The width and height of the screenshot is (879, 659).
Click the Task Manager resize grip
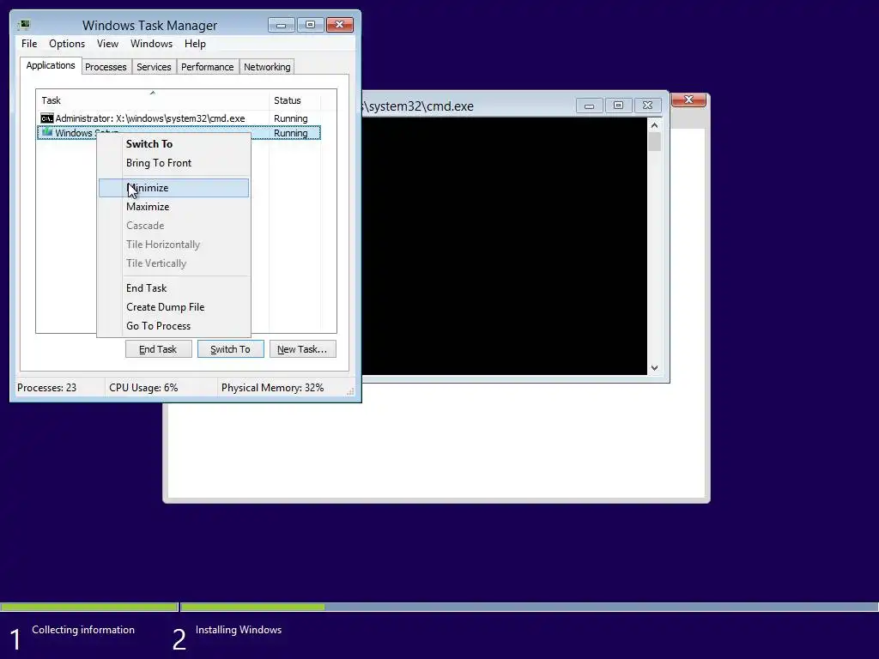pos(350,391)
